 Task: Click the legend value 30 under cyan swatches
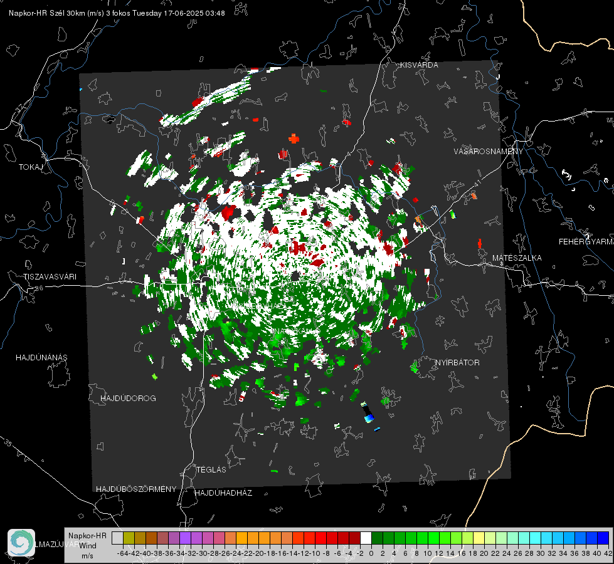(541, 553)
